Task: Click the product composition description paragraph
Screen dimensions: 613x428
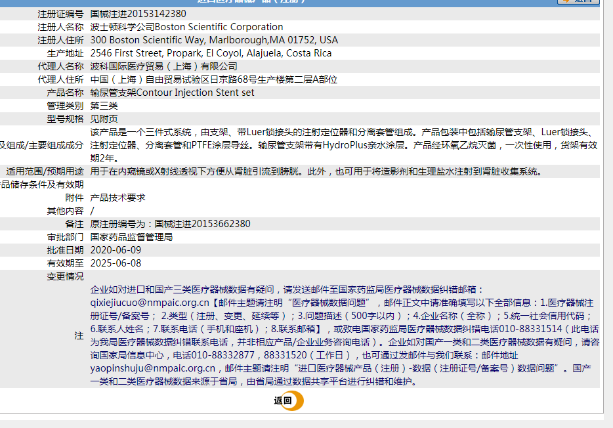Action: point(344,145)
